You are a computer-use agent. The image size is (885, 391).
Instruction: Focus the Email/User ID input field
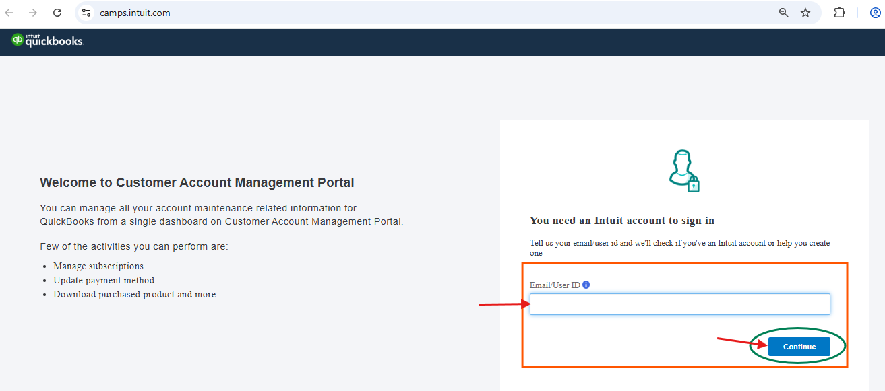(679, 304)
